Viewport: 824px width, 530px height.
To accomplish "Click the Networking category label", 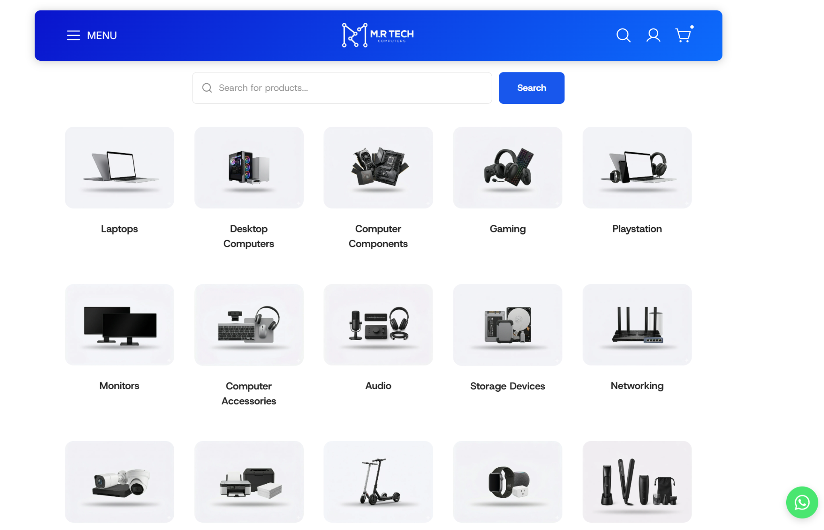I will (x=637, y=386).
